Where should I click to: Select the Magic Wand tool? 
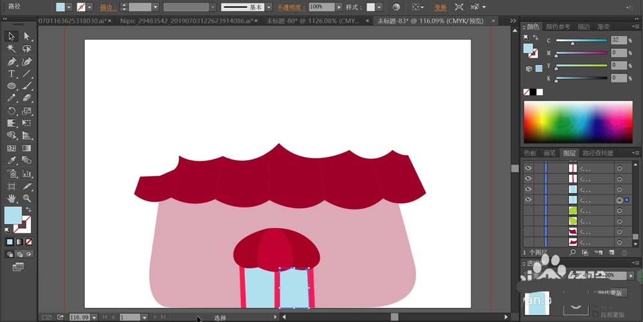[x=12, y=49]
